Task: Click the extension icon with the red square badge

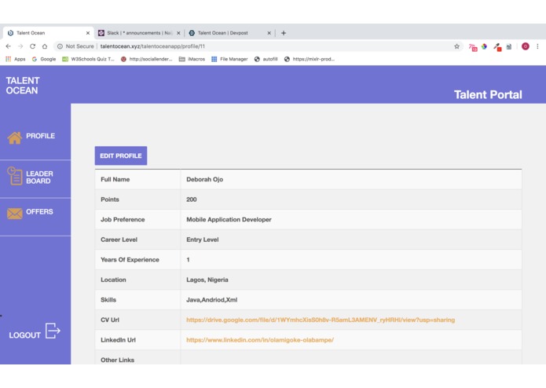Action: click(x=497, y=47)
